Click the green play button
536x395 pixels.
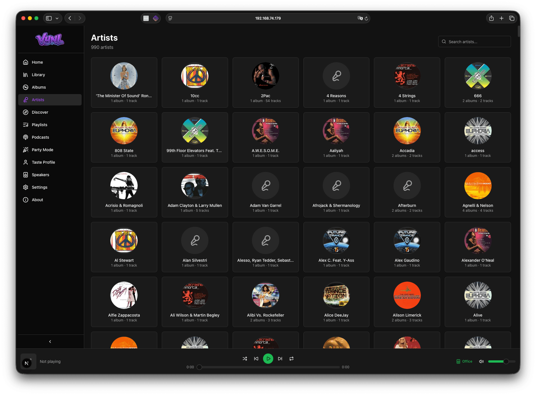point(268,359)
